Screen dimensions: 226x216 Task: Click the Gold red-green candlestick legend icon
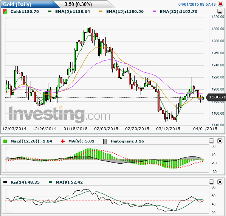[5, 12]
